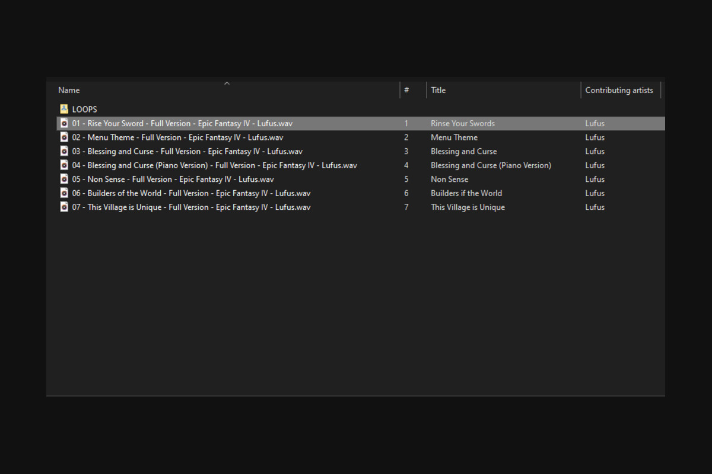
Task: Select the LOOPS folder name
Action: [x=84, y=109]
